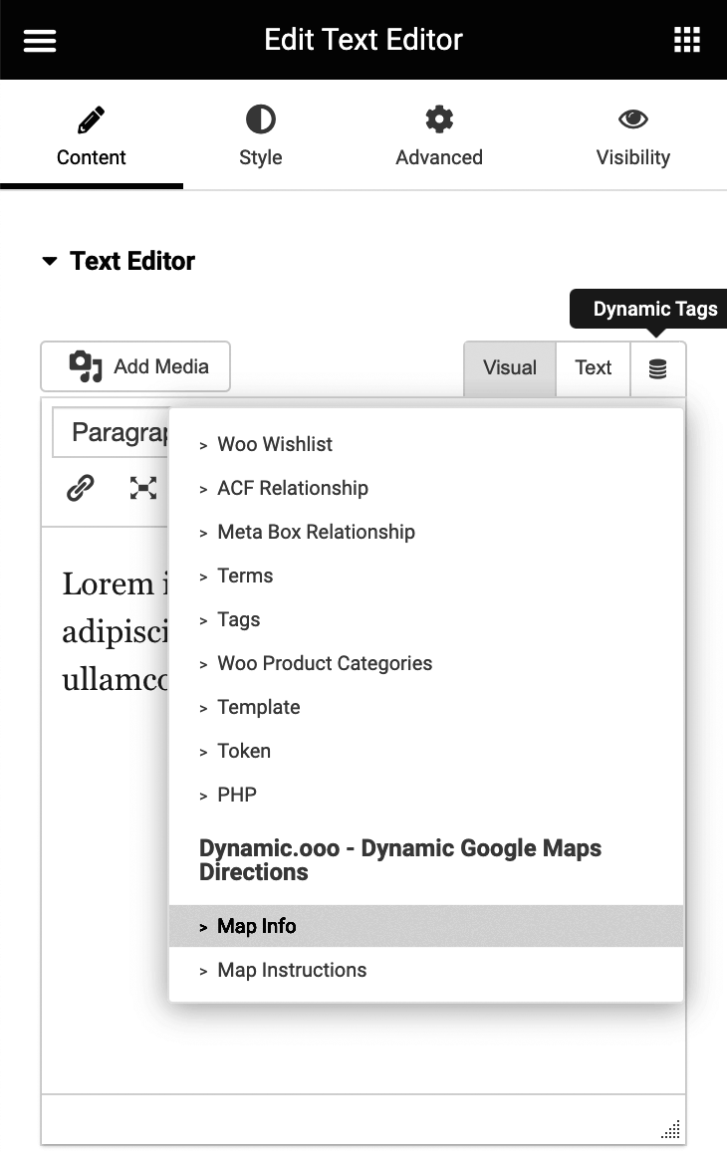Collapse the Text Editor section

click(x=50, y=260)
